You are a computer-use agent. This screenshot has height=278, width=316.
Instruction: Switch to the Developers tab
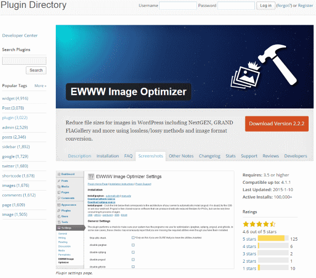295,156
